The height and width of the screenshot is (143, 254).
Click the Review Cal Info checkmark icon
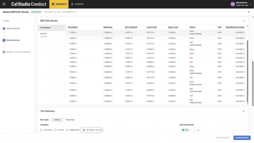(4, 29)
